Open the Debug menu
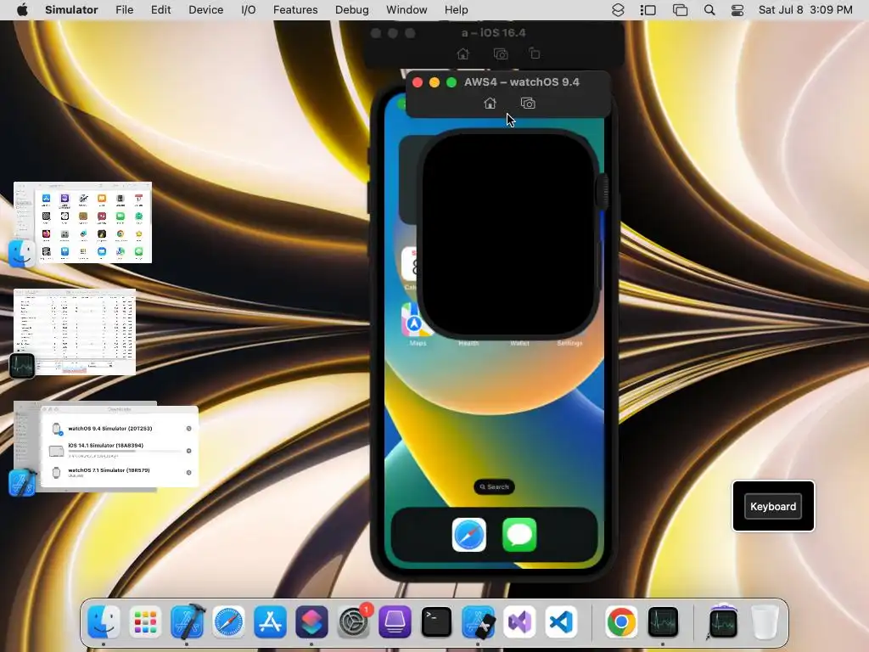This screenshot has width=869, height=652. [352, 9]
